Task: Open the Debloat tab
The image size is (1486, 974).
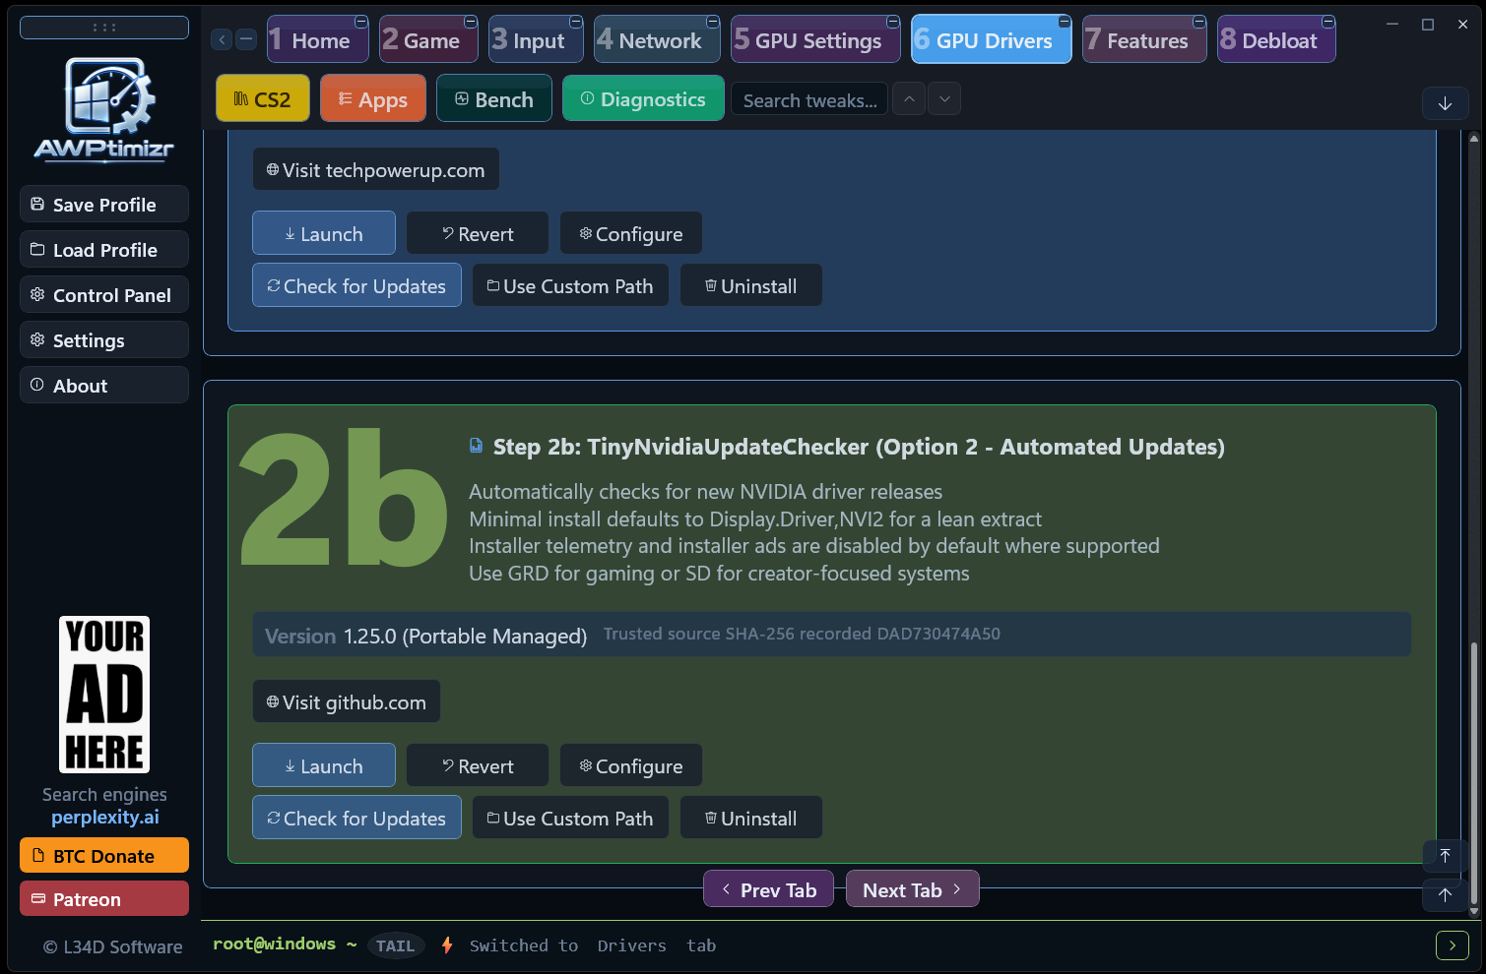Action: [1276, 39]
